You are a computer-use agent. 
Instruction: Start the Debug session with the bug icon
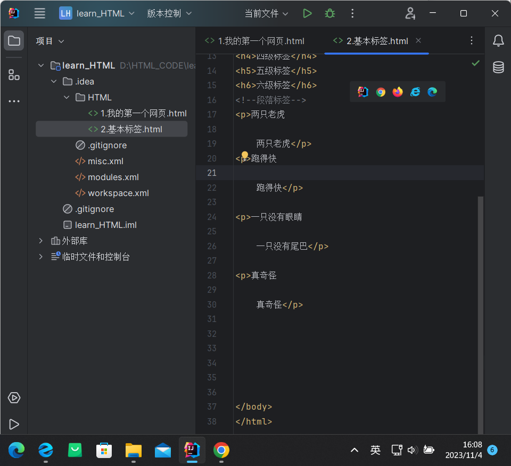point(329,13)
